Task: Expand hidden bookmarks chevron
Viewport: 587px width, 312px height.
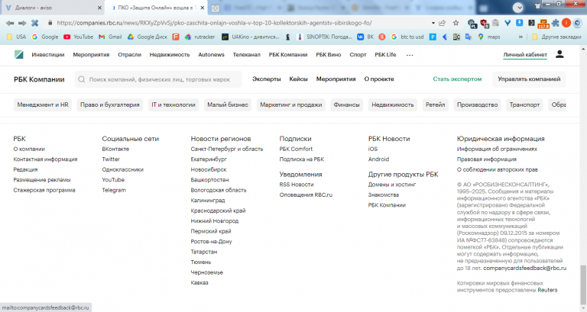Action: [521, 37]
